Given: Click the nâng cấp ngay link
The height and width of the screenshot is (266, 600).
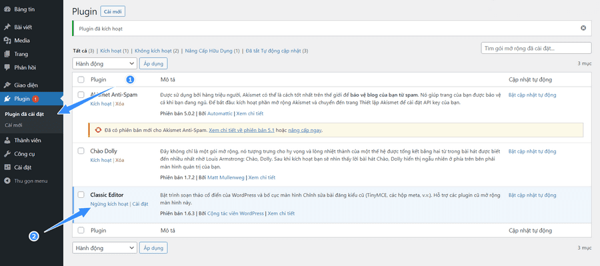Looking at the screenshot, I should (305, 130).
